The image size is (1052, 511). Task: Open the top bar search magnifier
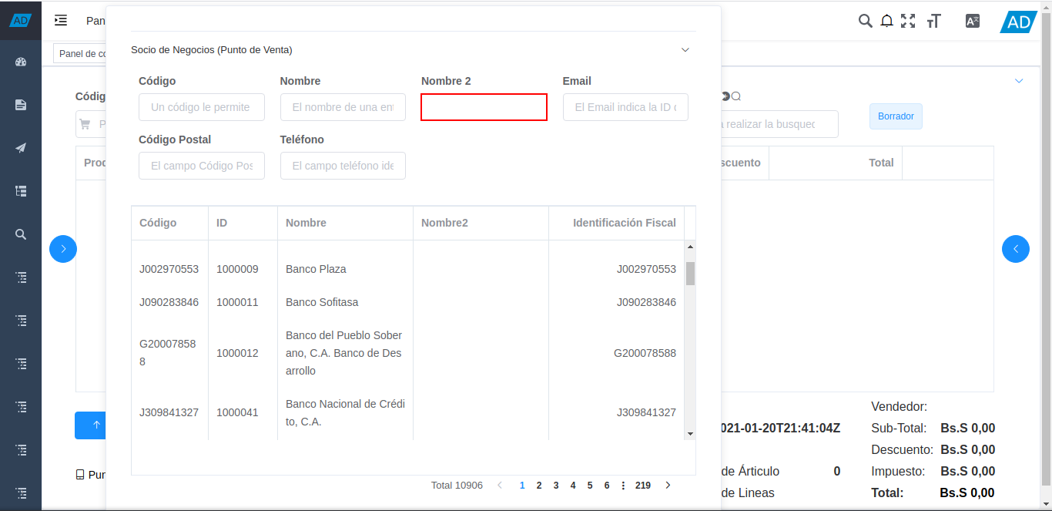pyautogui.click(x=866, y=21)
